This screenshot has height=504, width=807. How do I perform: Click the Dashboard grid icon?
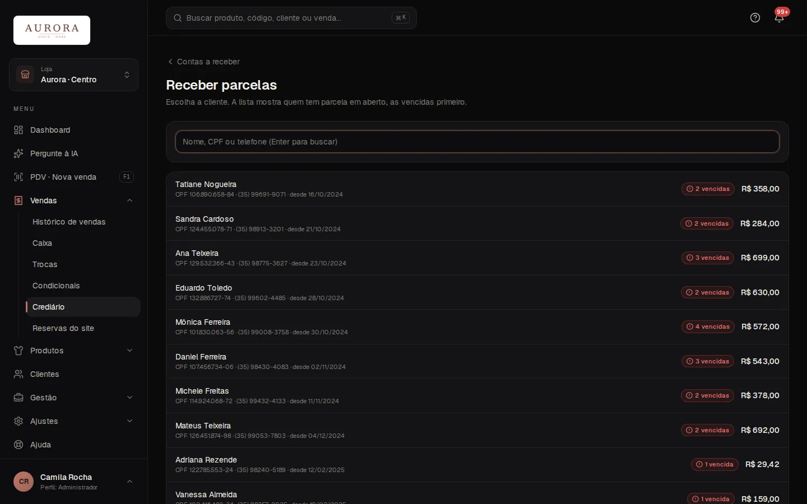[x=18, y=130]
